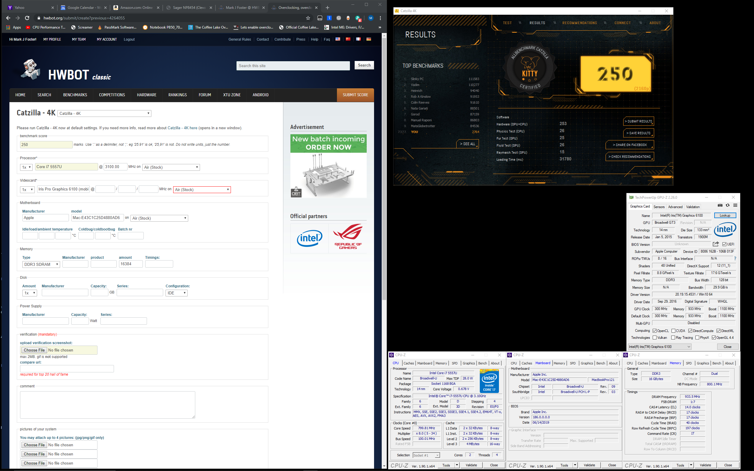Open the motherboard cooling Air (Stock) dropdown

click(159, 218)
